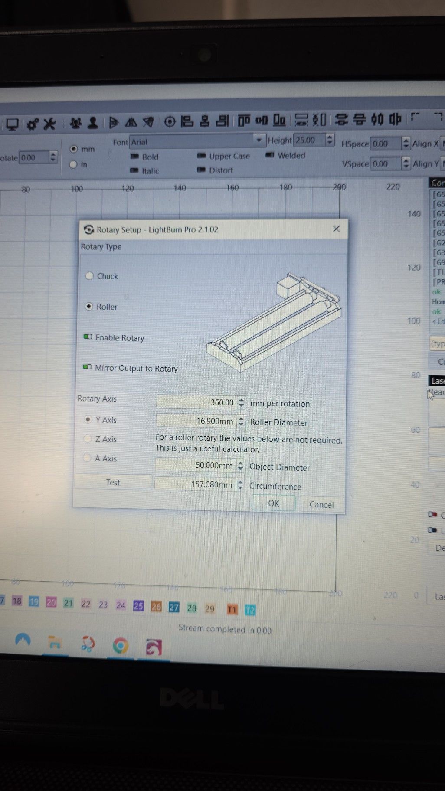Image resolution: width=445 pixels, height=791 pixels.
Task: Select color swatch 25 in palette
Action: point(138,606)
